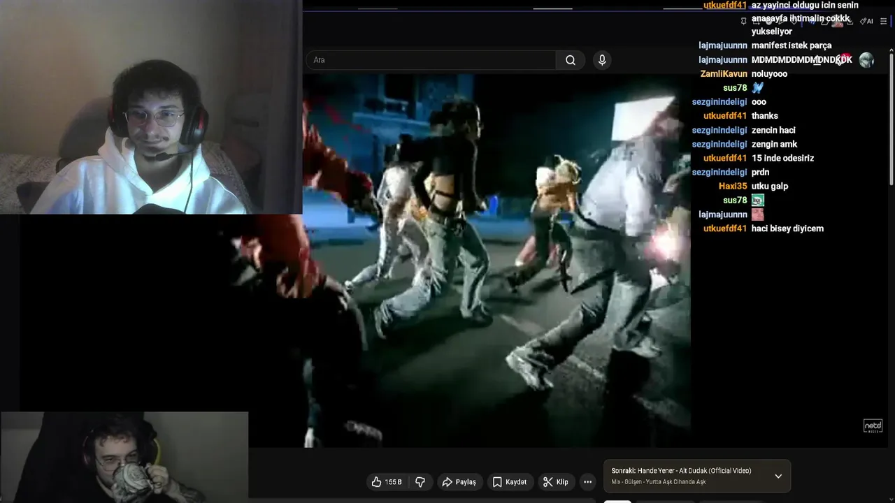Click the netd channel watermark on video

(873, 425)
